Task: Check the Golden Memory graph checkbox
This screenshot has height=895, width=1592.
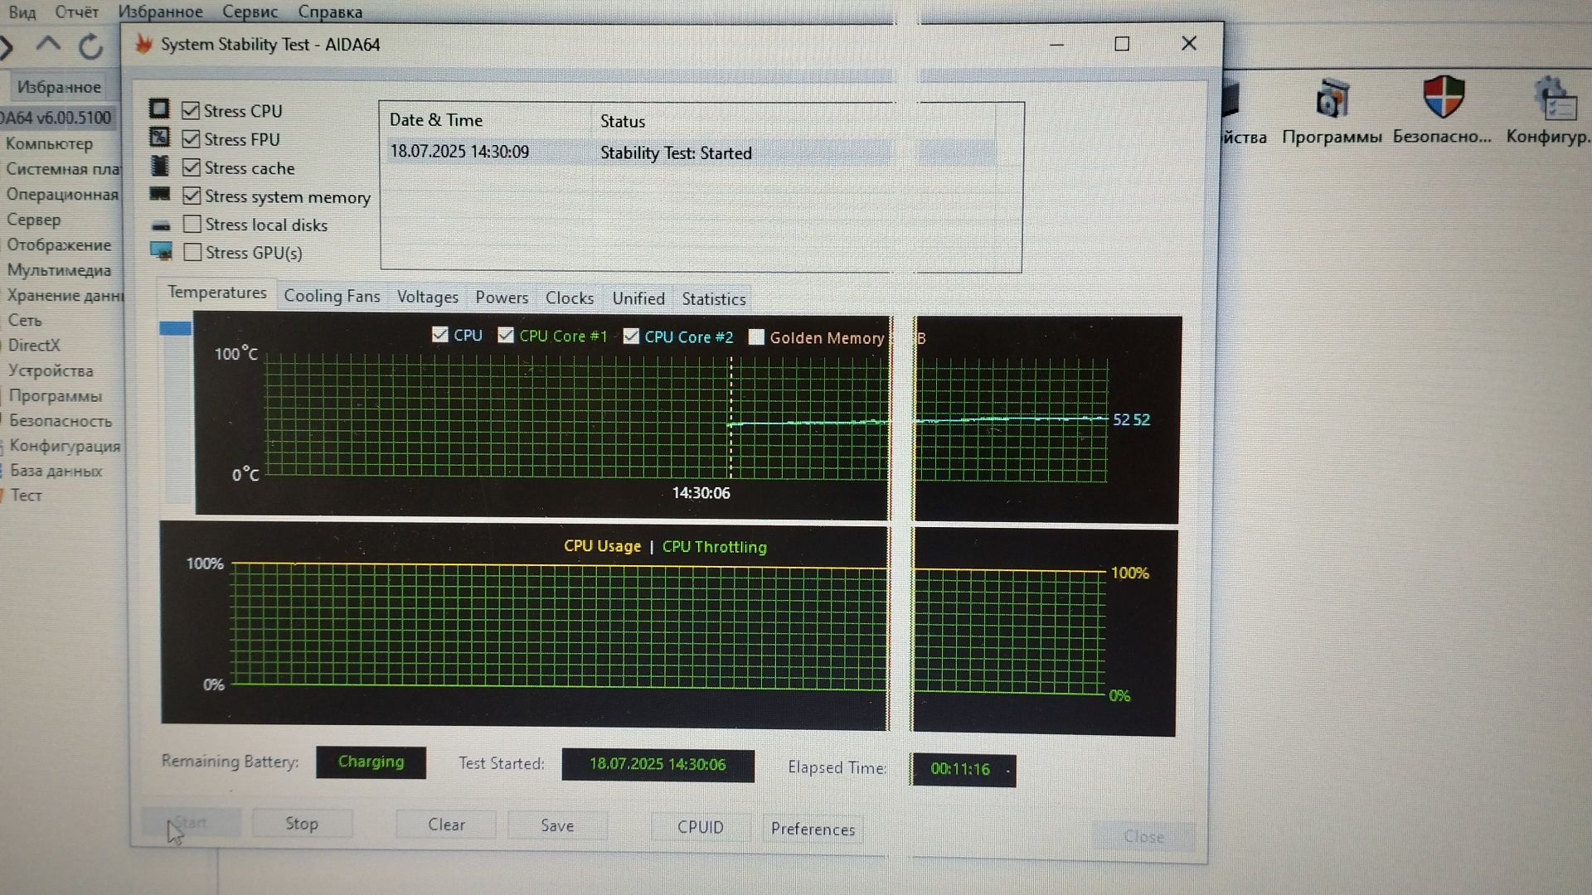Action: [756, 337]
